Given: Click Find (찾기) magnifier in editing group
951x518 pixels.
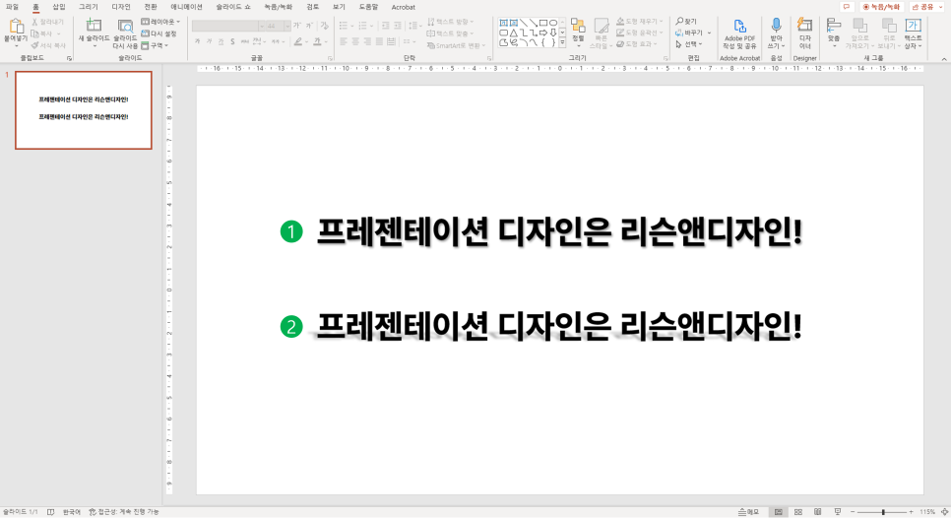Looking at the screenshot, I should coord(686,22).
